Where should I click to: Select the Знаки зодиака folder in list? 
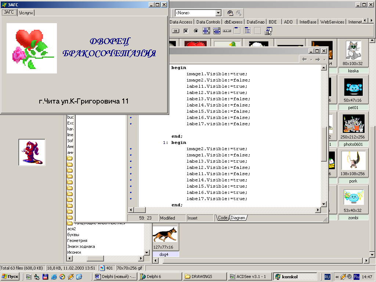pos(81,246)
